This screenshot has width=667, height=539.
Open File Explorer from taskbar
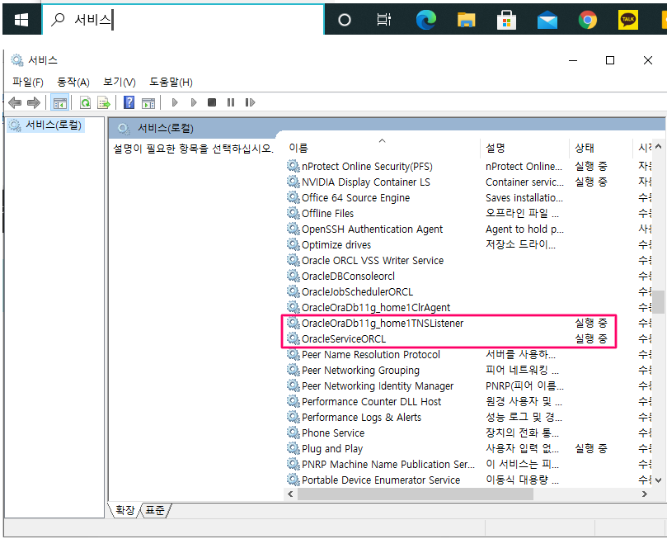(x=466, y=20)
